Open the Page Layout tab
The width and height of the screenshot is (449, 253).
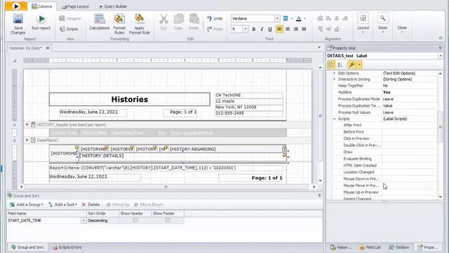click(76, 6)
